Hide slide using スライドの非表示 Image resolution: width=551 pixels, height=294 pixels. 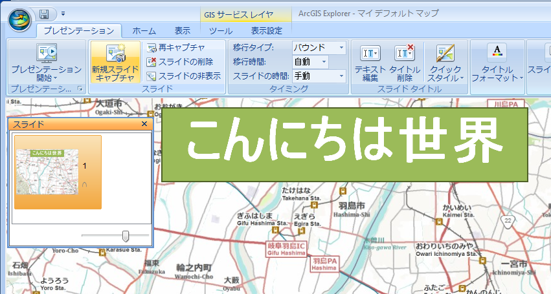pos(152,76)
